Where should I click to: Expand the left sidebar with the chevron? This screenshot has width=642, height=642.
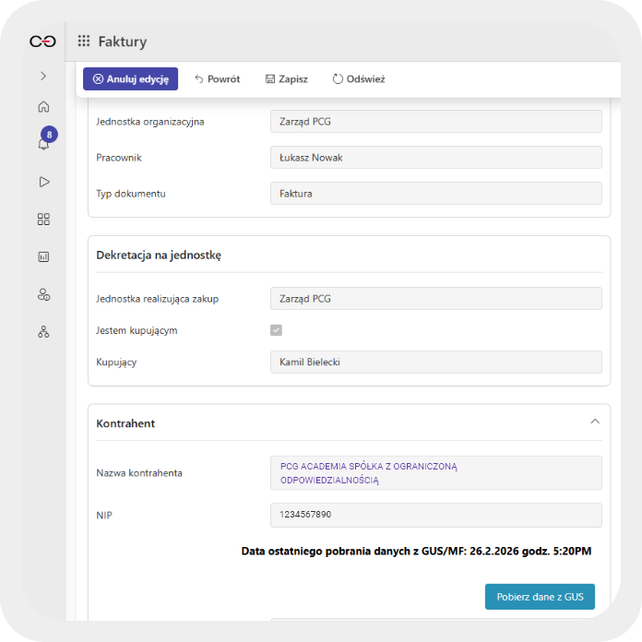(43, 76)
